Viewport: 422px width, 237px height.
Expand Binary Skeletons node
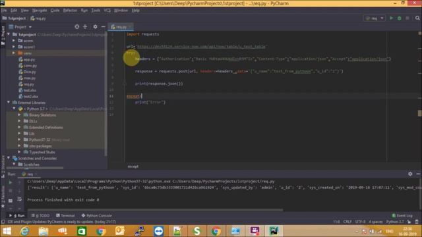[19, 115]
